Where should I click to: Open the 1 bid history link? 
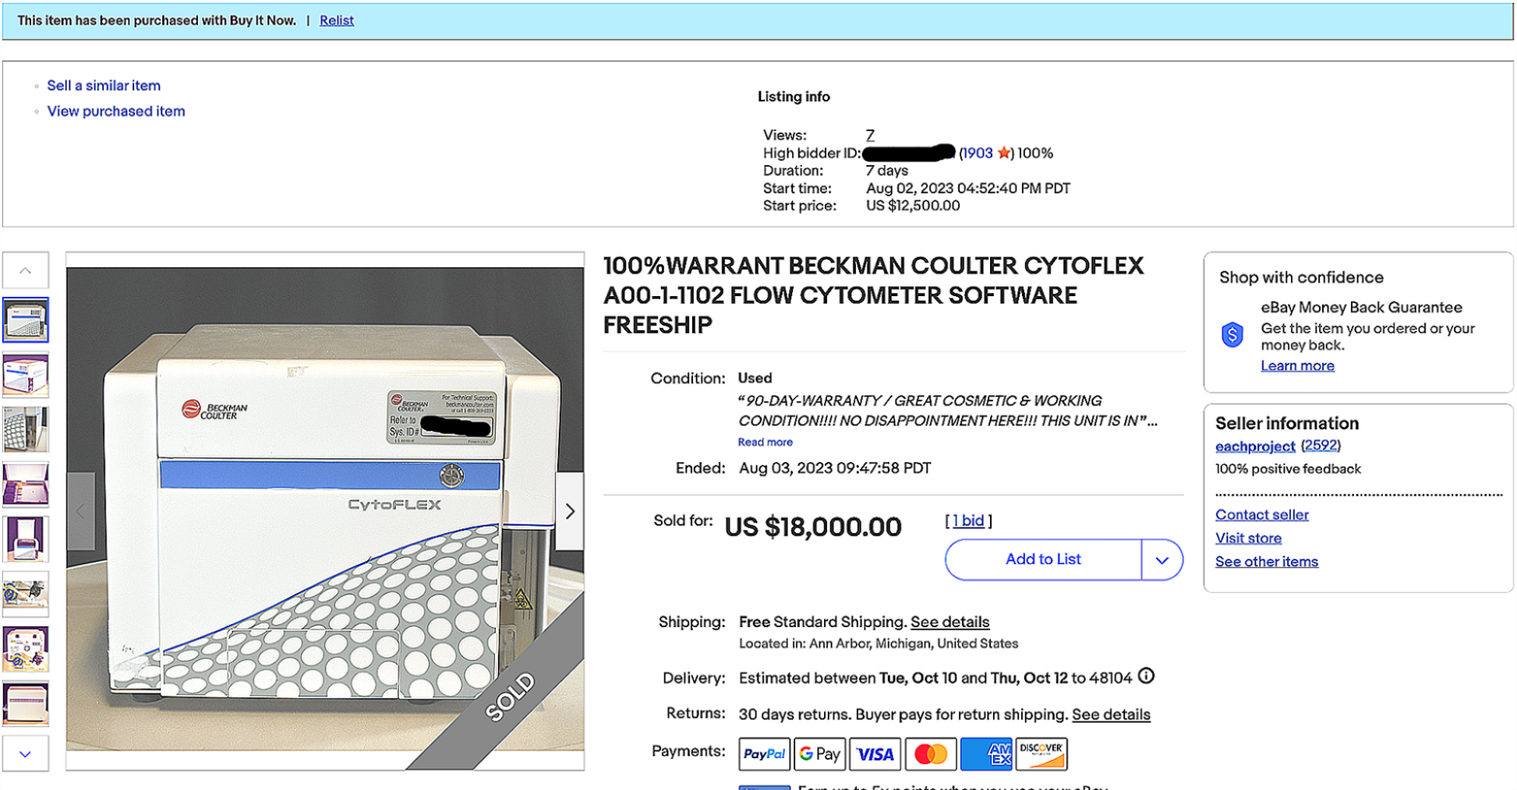(968, 520)
